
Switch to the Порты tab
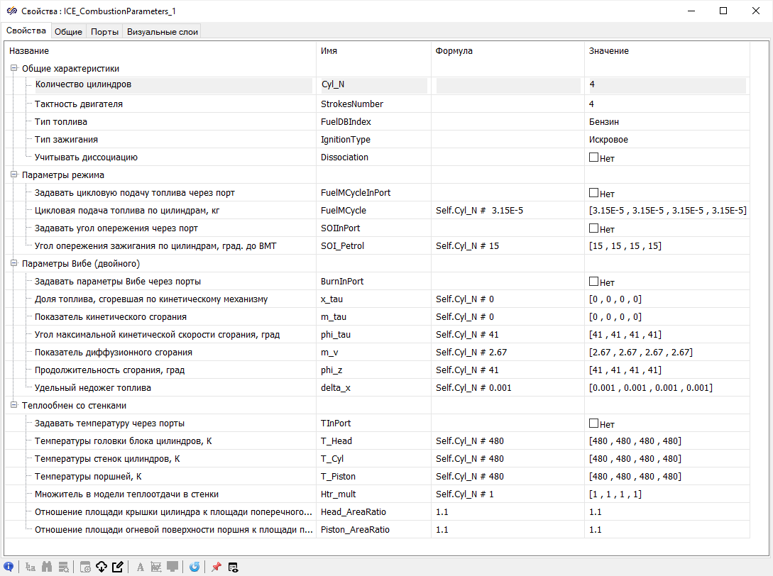[104, 31]
